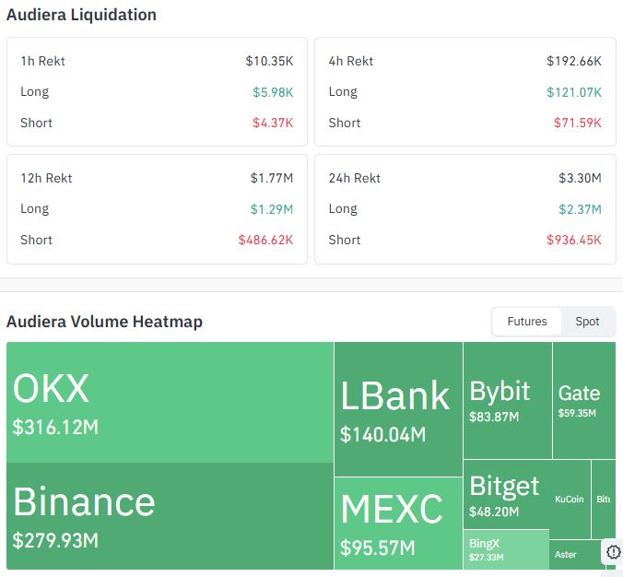Select the 12h Rekt total $1.77M

coord(271,178)
